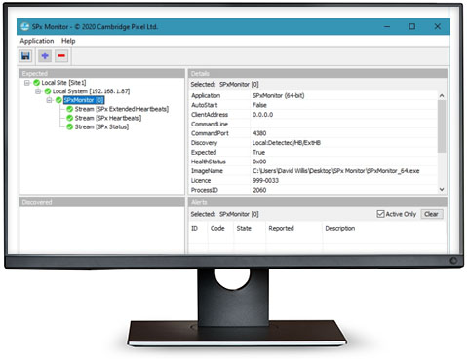Click the Reported column header
The width and height of the screenshot is (467, 359).
(x=281, y=229)
